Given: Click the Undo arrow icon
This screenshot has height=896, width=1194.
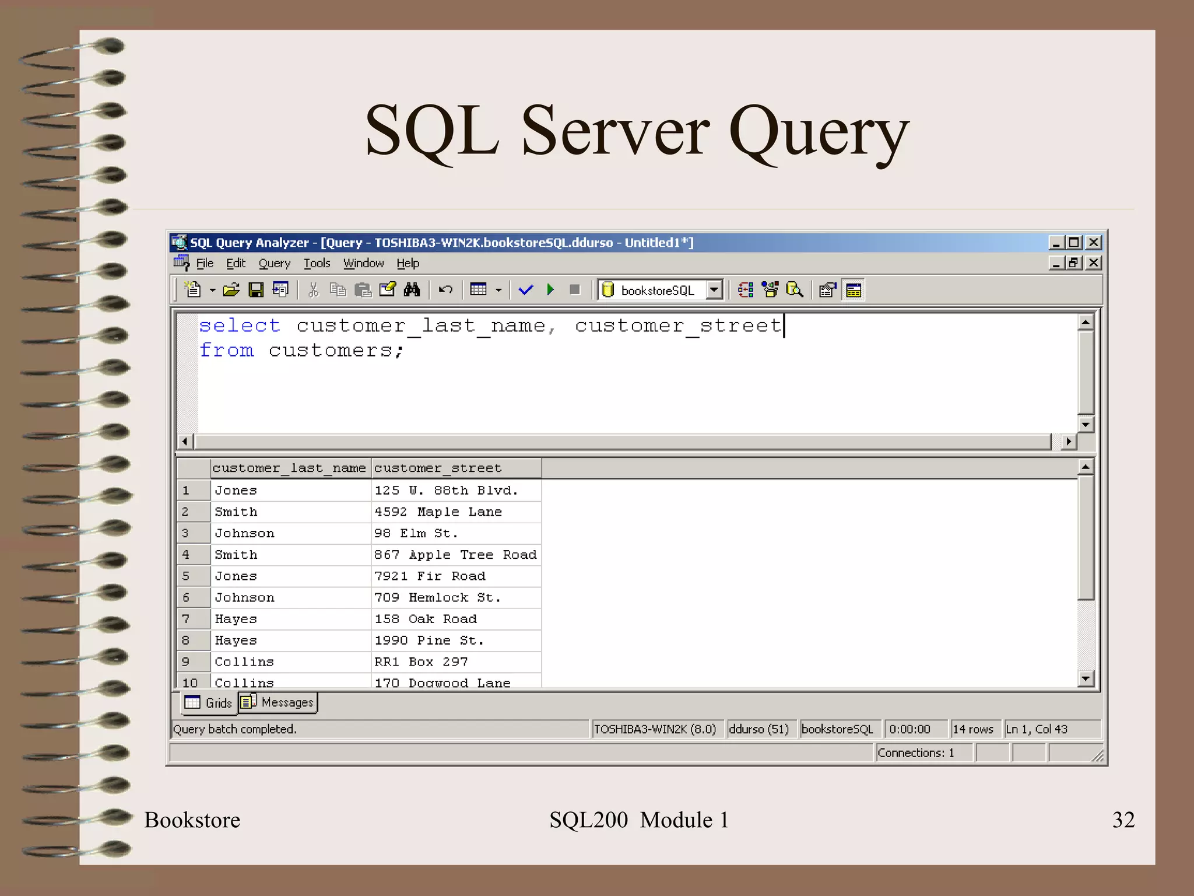Looking at the screenshot, I should click(x=445, y=290).
